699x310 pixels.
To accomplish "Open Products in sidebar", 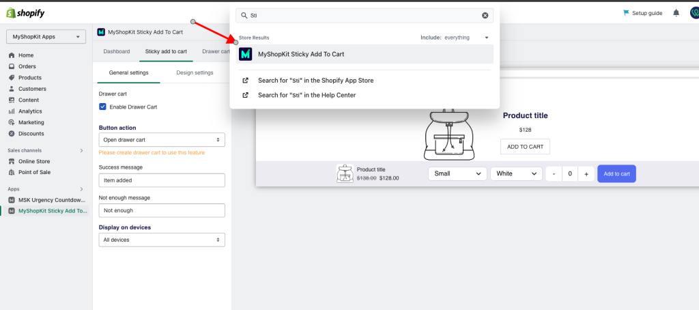I will pos(30,78).
